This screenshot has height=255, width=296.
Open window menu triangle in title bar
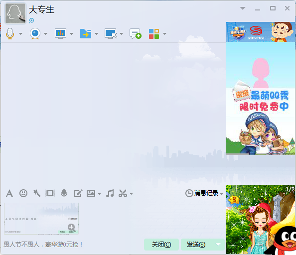pos(243,8)
